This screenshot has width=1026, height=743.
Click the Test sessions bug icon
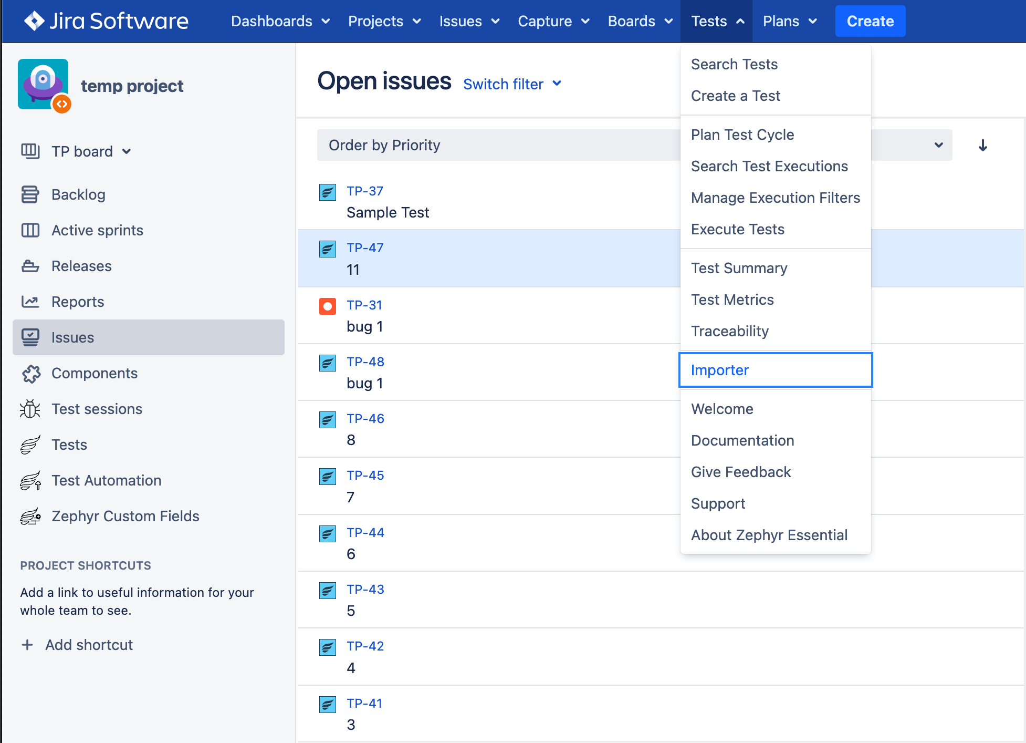point(30,409)
